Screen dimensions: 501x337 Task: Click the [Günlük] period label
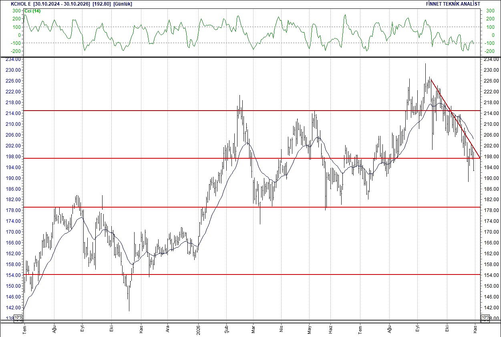point(123,4)
